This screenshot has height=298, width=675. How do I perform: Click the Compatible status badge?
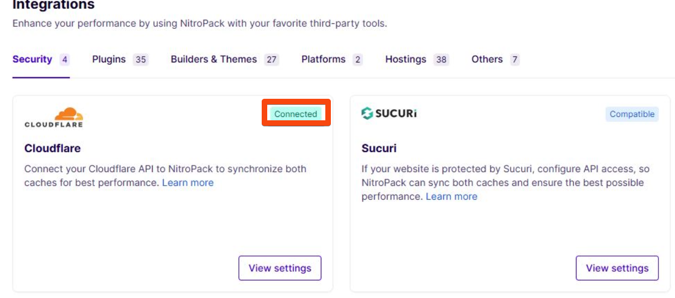coord(632,114)
